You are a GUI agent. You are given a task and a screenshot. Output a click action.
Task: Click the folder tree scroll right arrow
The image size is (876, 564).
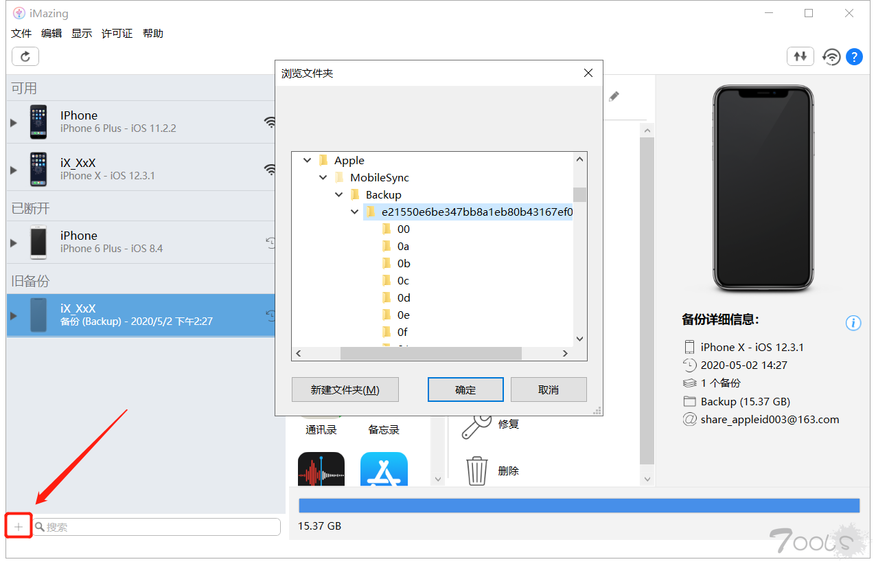(565, 353)
